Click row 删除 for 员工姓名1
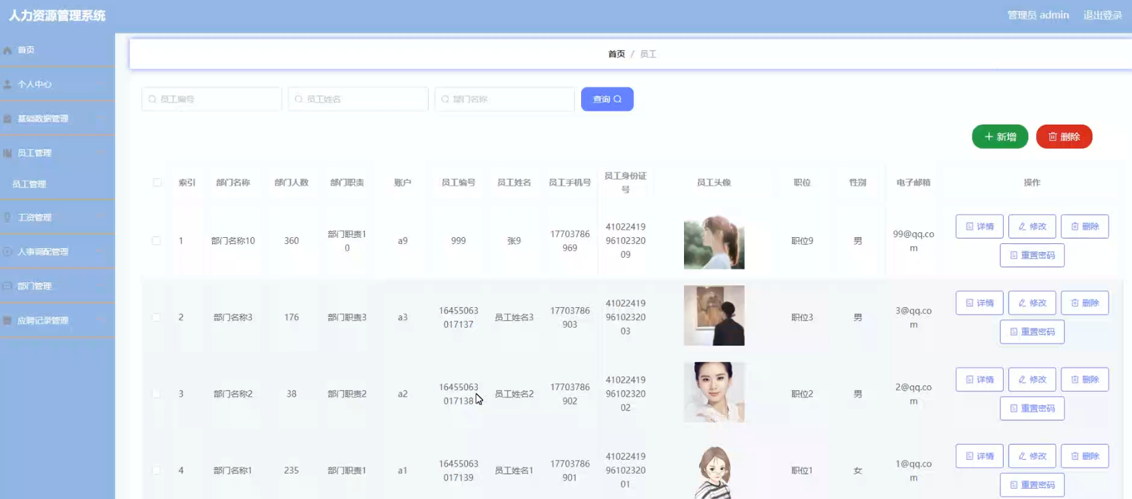 pos(1085,456)
